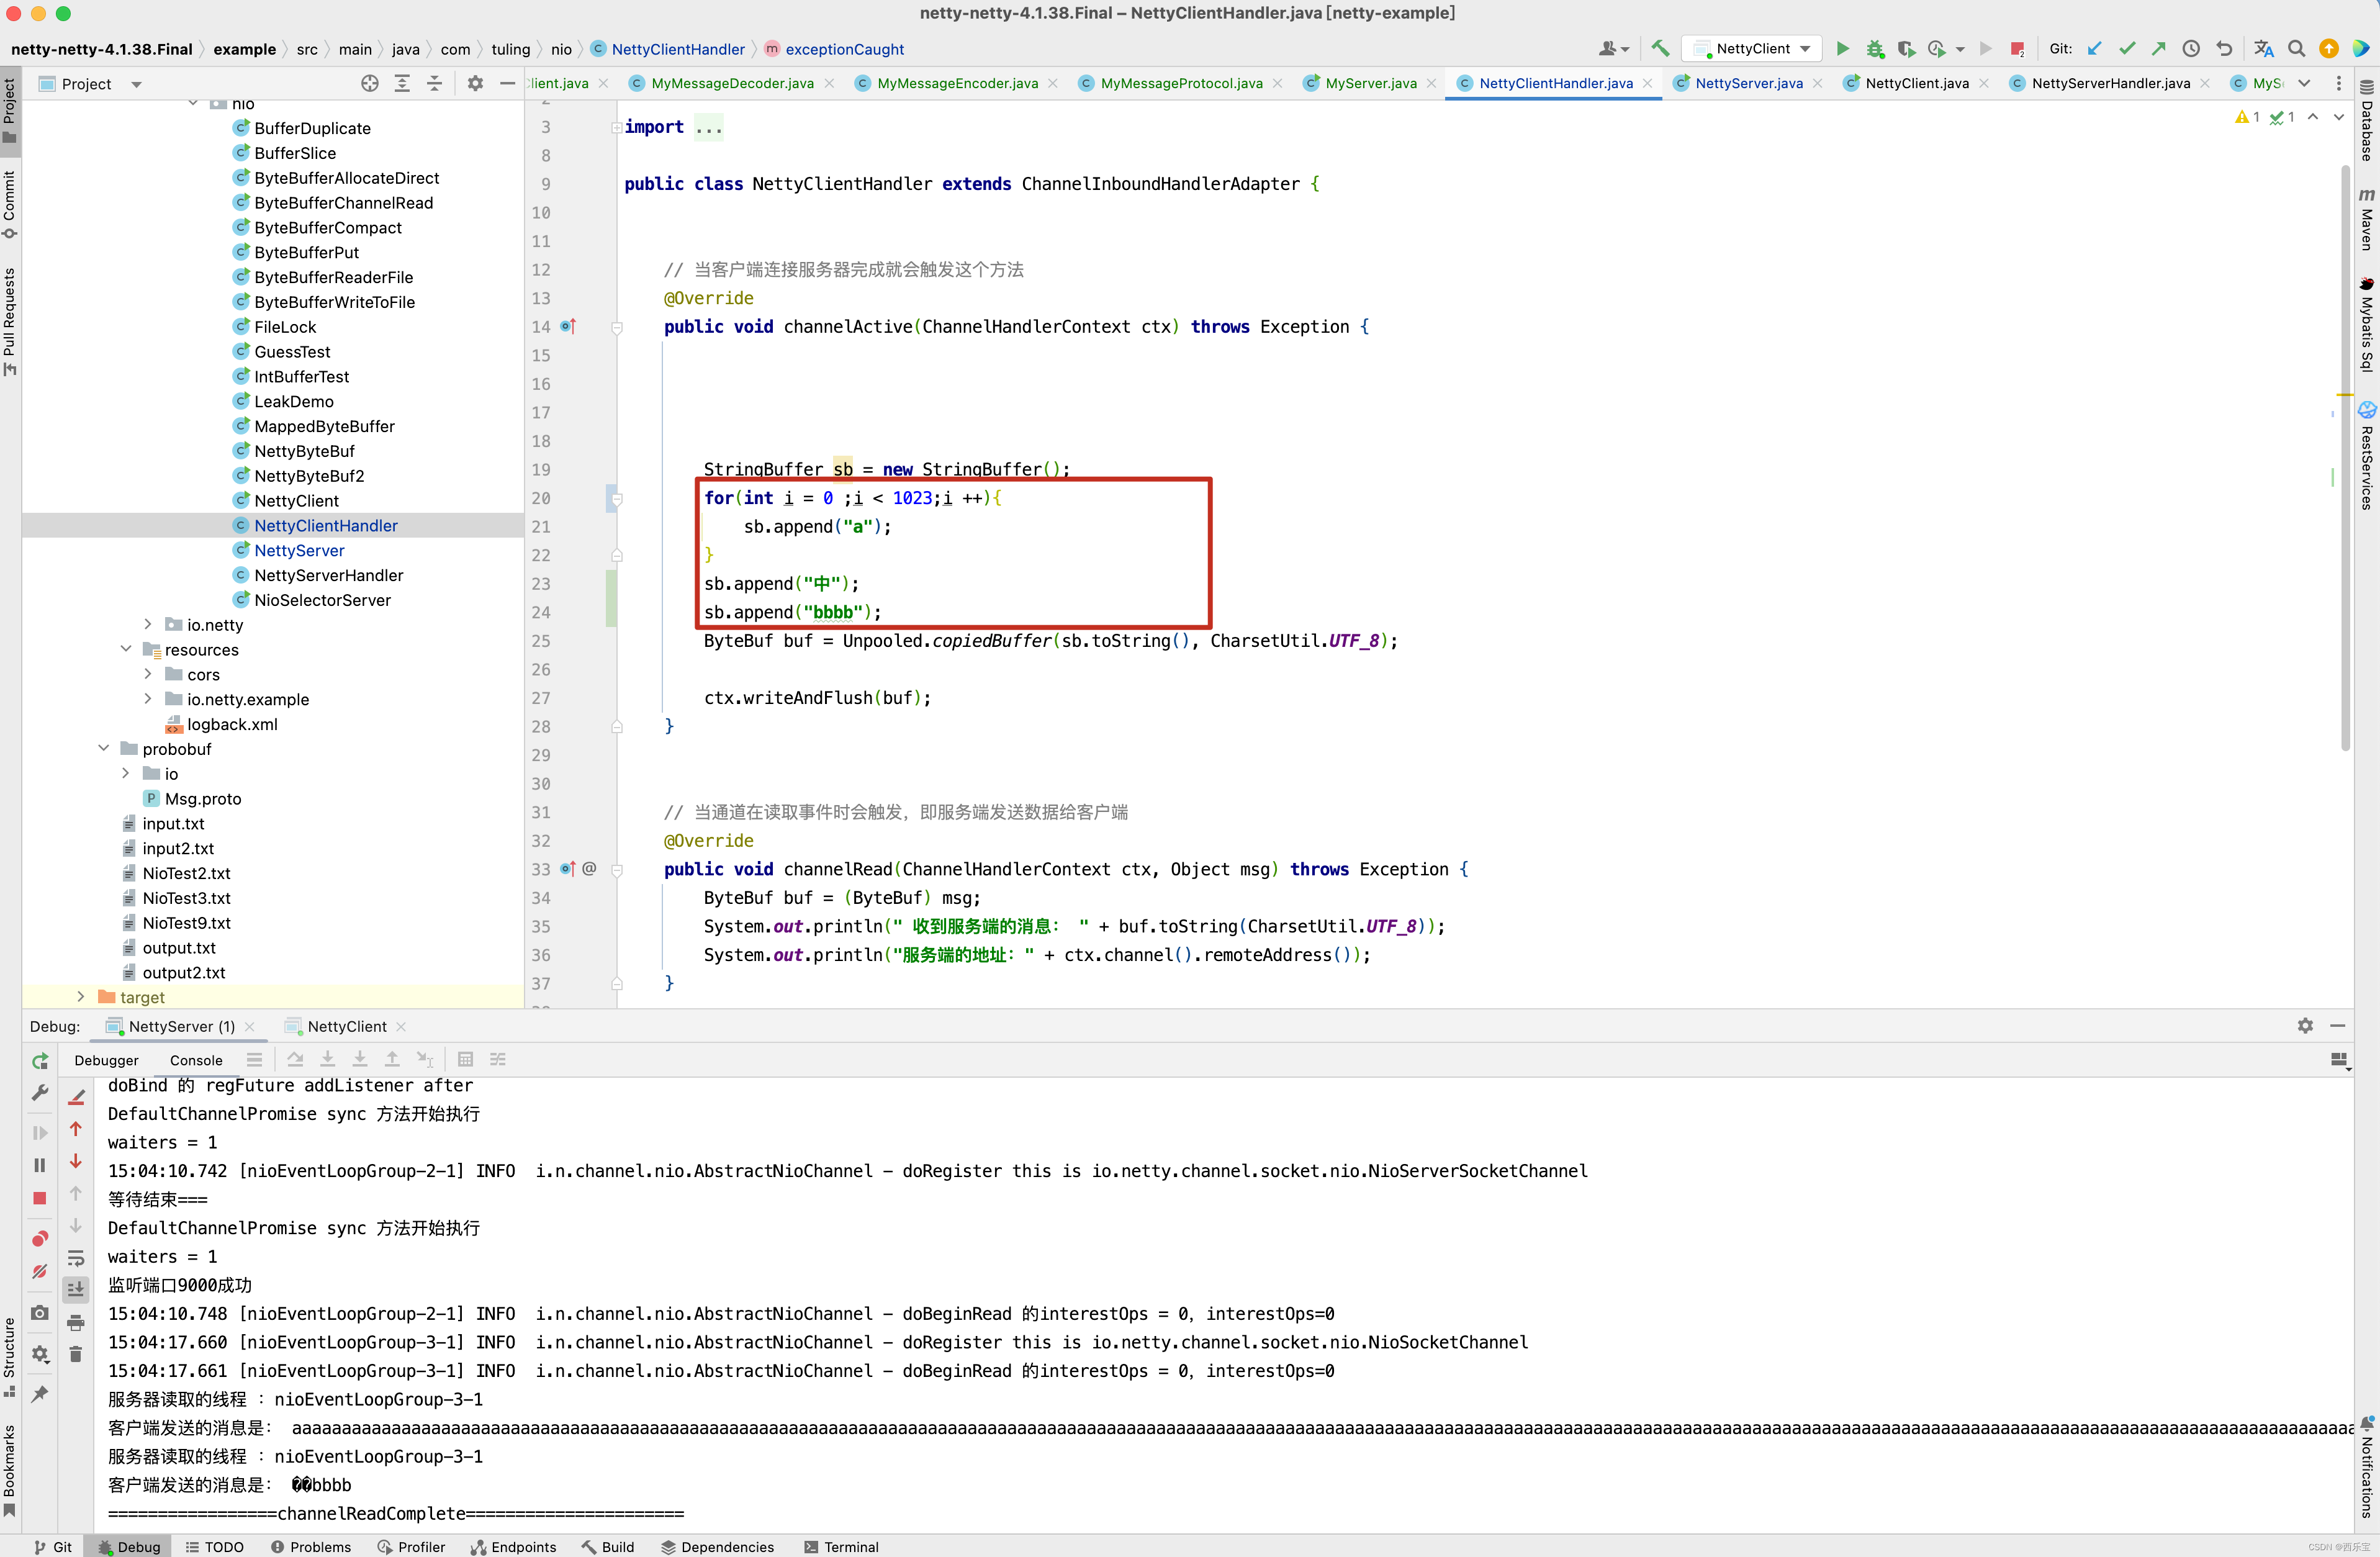Expand all nodes in Project panel
The width and height of the screenshot is (2380, 1557).
click(402, 83)
